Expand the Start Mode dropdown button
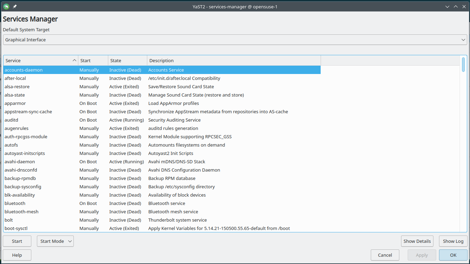This screenshot has width=470, height=264. (55, 241)
